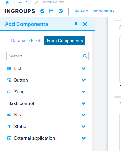Click the panel scrollbar up arrow
The image size is (121, 151).
pyautogui.click(x=93, y=33)
